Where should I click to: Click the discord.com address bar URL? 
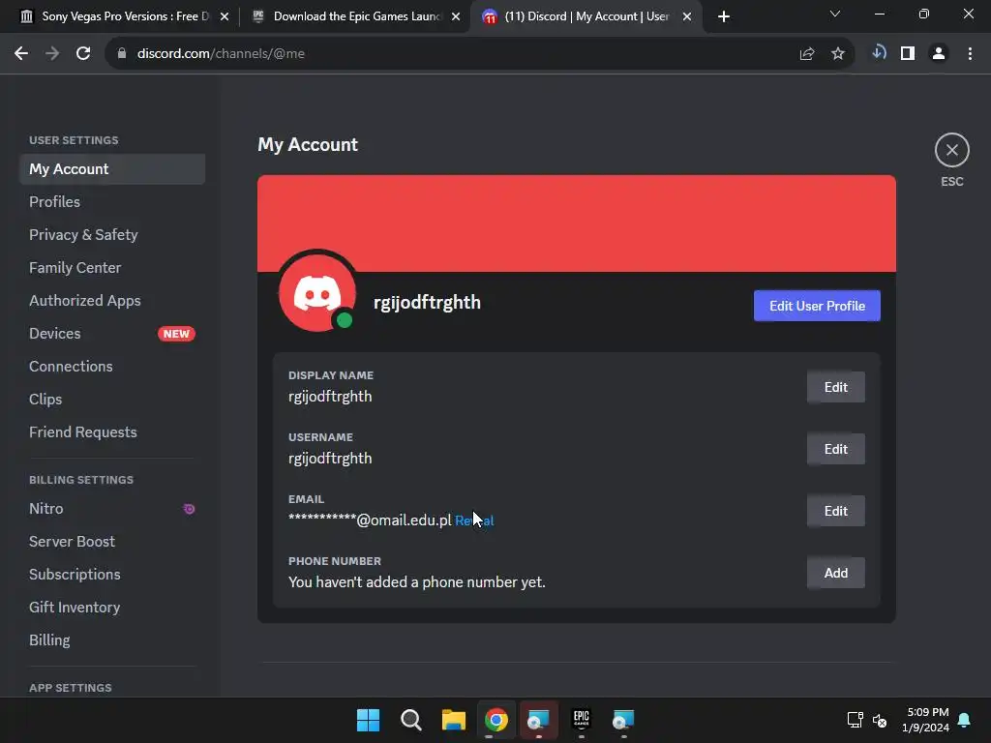click(x=221, y=54)
